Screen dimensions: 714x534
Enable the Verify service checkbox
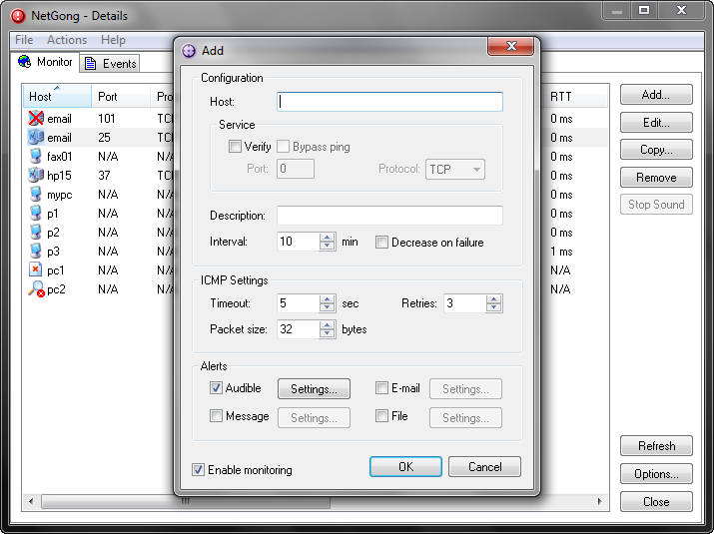pyautogui.click(x=235, y=147)
